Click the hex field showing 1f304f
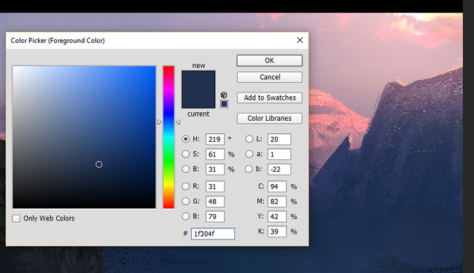The width and height of the screenshot is (474, 273). pos(213,234)
